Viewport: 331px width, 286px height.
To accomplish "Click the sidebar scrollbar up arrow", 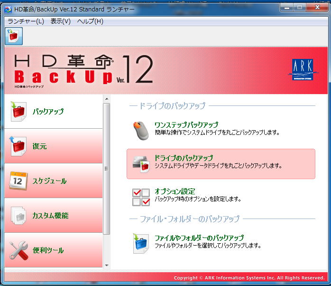I will tap(106, 98).
